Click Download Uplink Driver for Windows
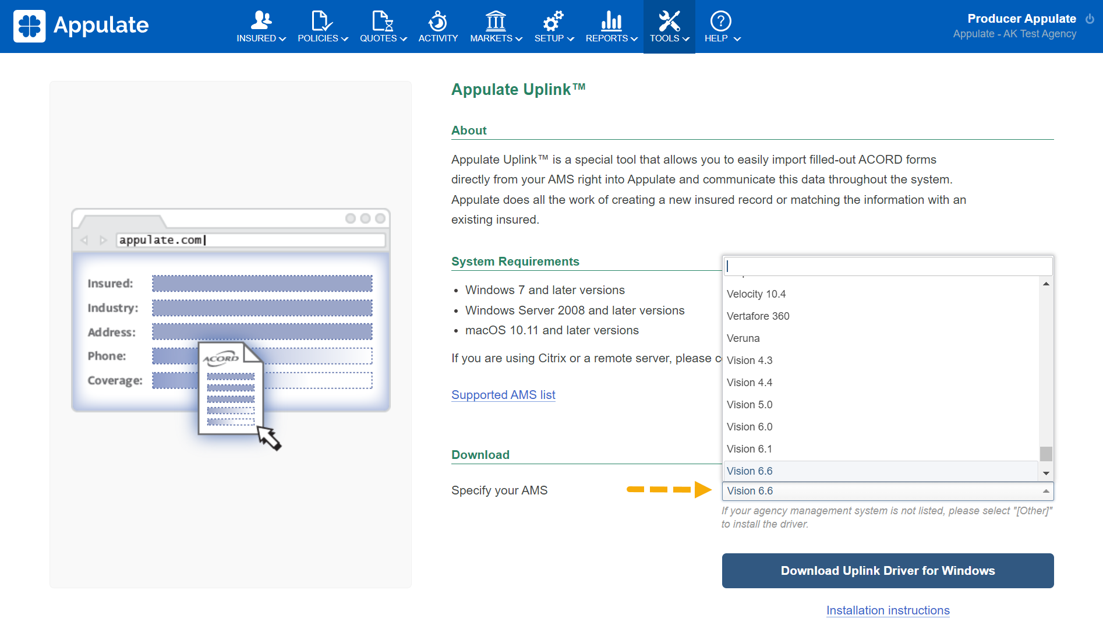The width and height of the screenshot is (1103, 629). coord(888,571)
